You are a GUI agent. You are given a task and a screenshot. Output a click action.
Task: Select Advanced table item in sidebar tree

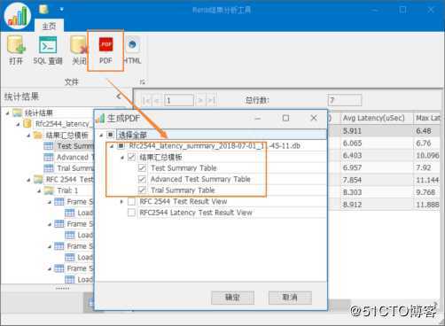pyautogui.click(x=75, y=157)
